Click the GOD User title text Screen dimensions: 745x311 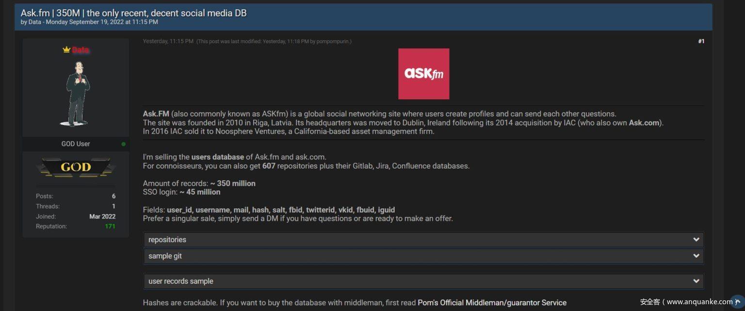pos(76,144)
